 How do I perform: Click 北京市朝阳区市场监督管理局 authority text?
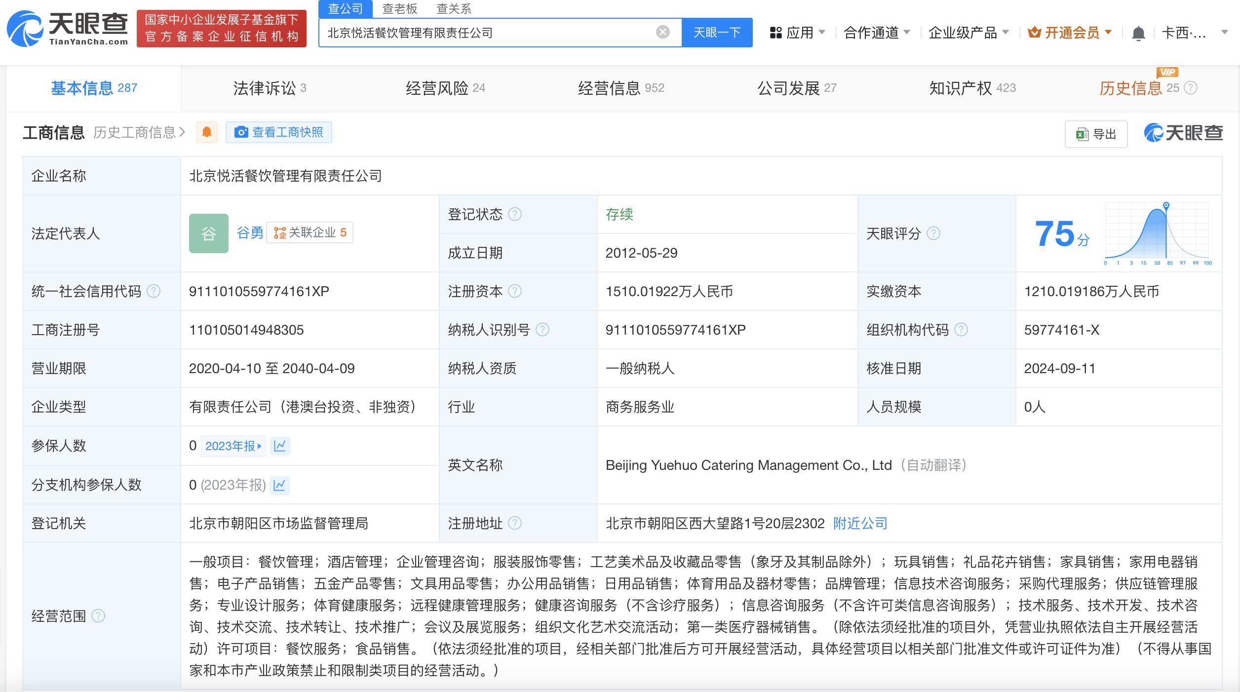(x=279, y=523)
